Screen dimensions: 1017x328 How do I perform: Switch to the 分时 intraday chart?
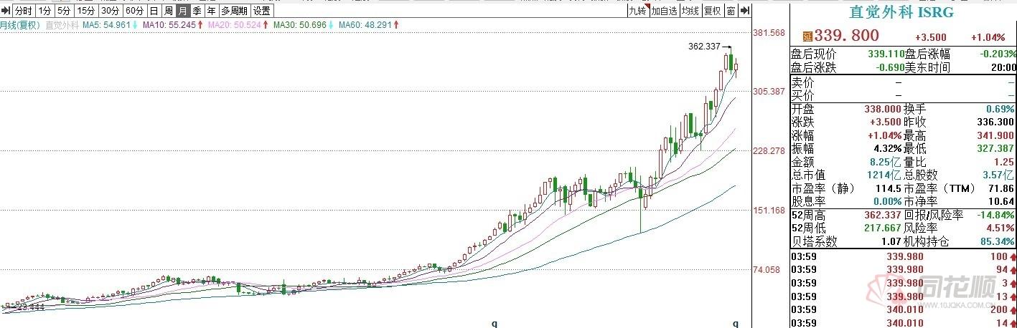click(x=24, y=11)
